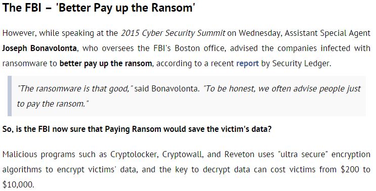
Task: Open the "report" hyperlink
Action: pyautogui.click(x=247, y=64)
